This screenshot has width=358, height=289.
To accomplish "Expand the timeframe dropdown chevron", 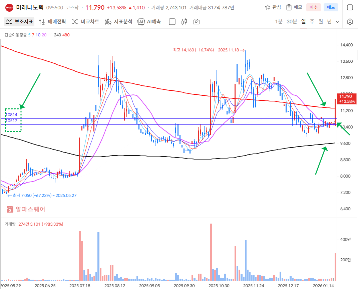I will click(338, 22).
